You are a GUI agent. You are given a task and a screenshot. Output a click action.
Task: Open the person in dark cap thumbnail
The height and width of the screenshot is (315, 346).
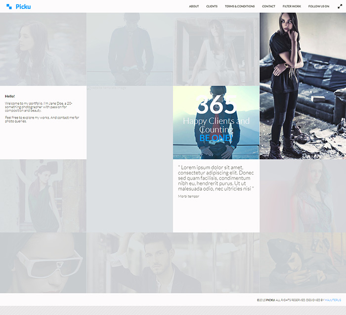303,263
